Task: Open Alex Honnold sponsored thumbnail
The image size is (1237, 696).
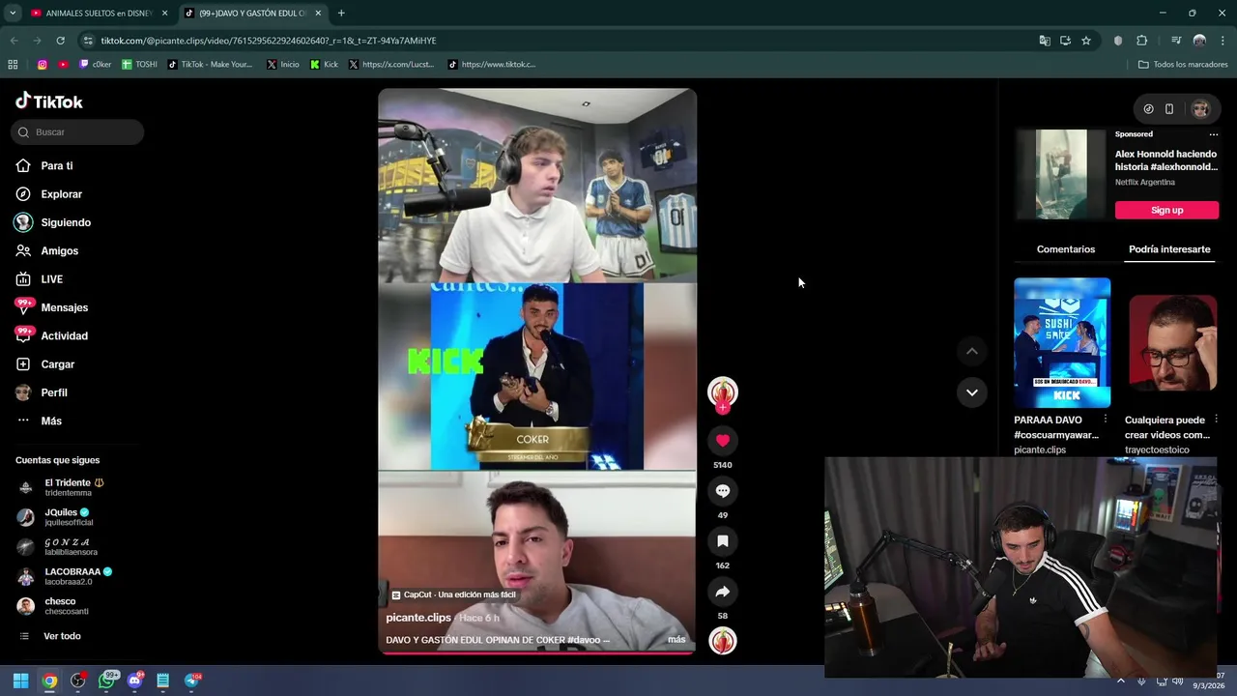Action: [1061, 174]
